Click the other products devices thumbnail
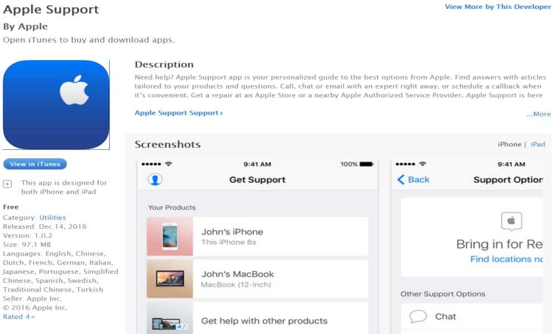557x334 pixels. pyautogui.click(x=170, y=318)
